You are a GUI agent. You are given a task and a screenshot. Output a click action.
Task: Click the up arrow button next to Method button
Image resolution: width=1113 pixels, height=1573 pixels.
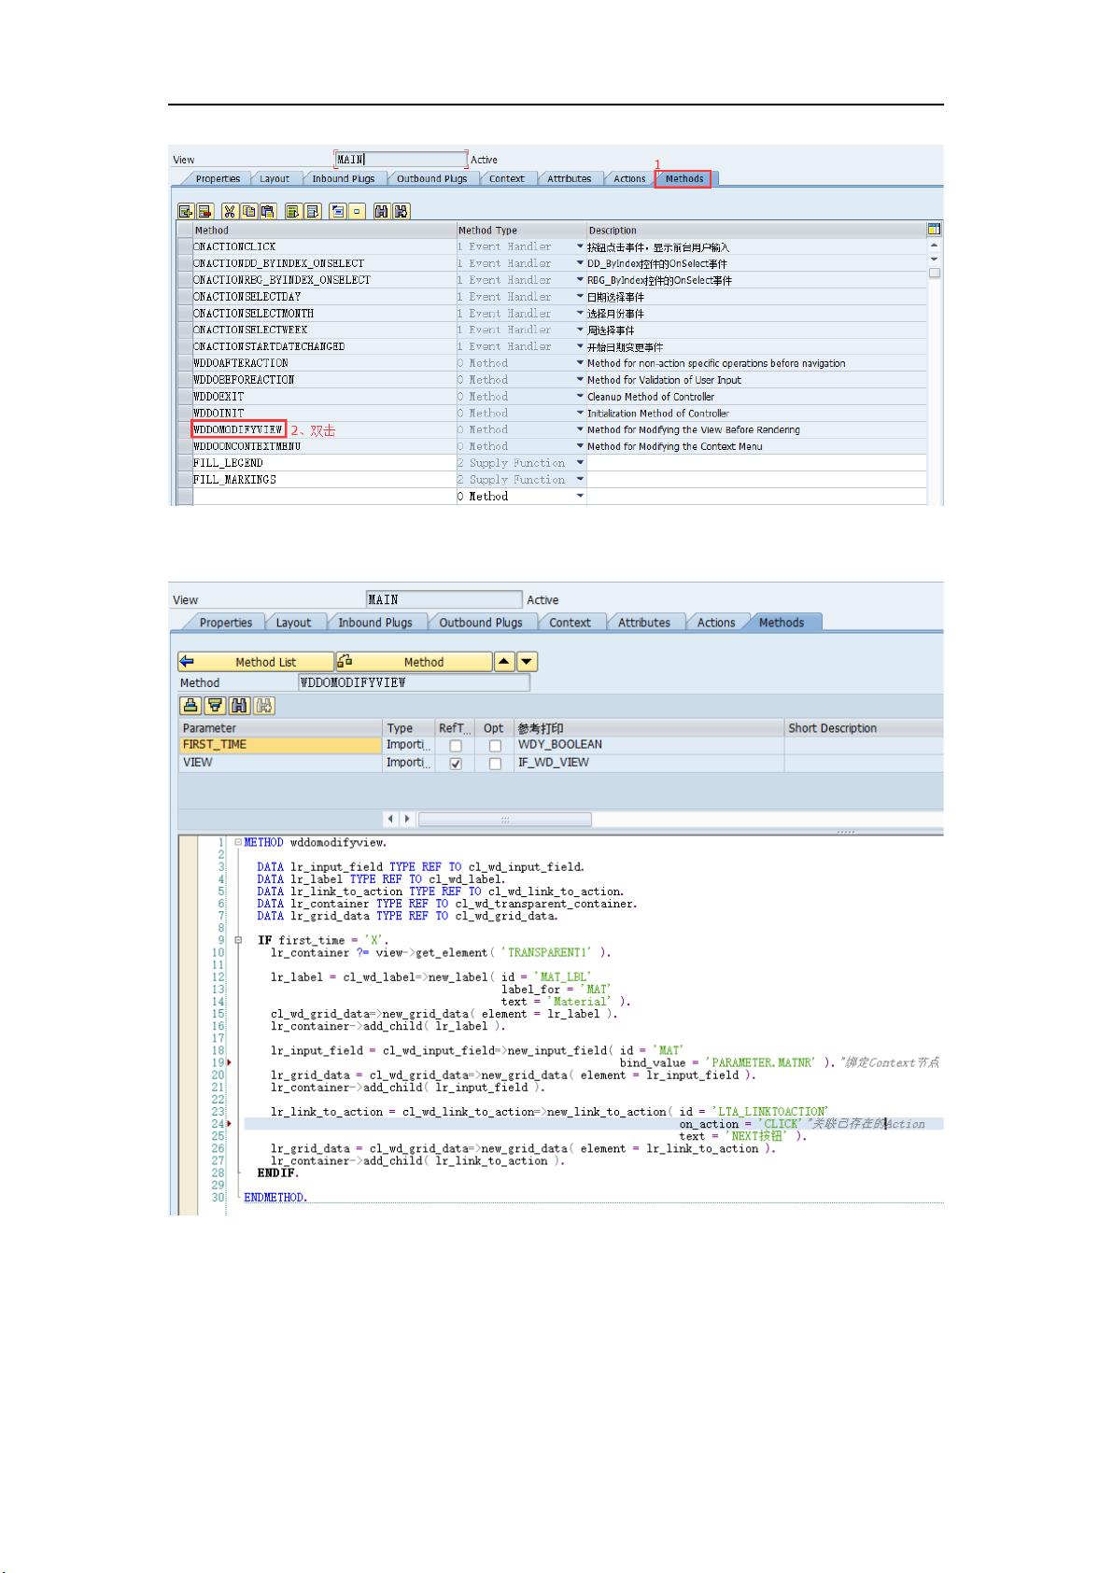(x=503, y=662)
